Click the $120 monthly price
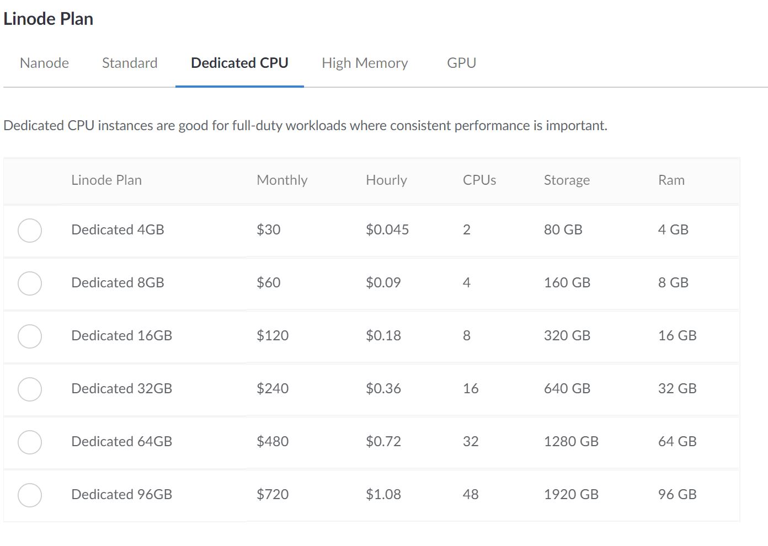Screen dimensions: 768x546 [x=273, y=336]
